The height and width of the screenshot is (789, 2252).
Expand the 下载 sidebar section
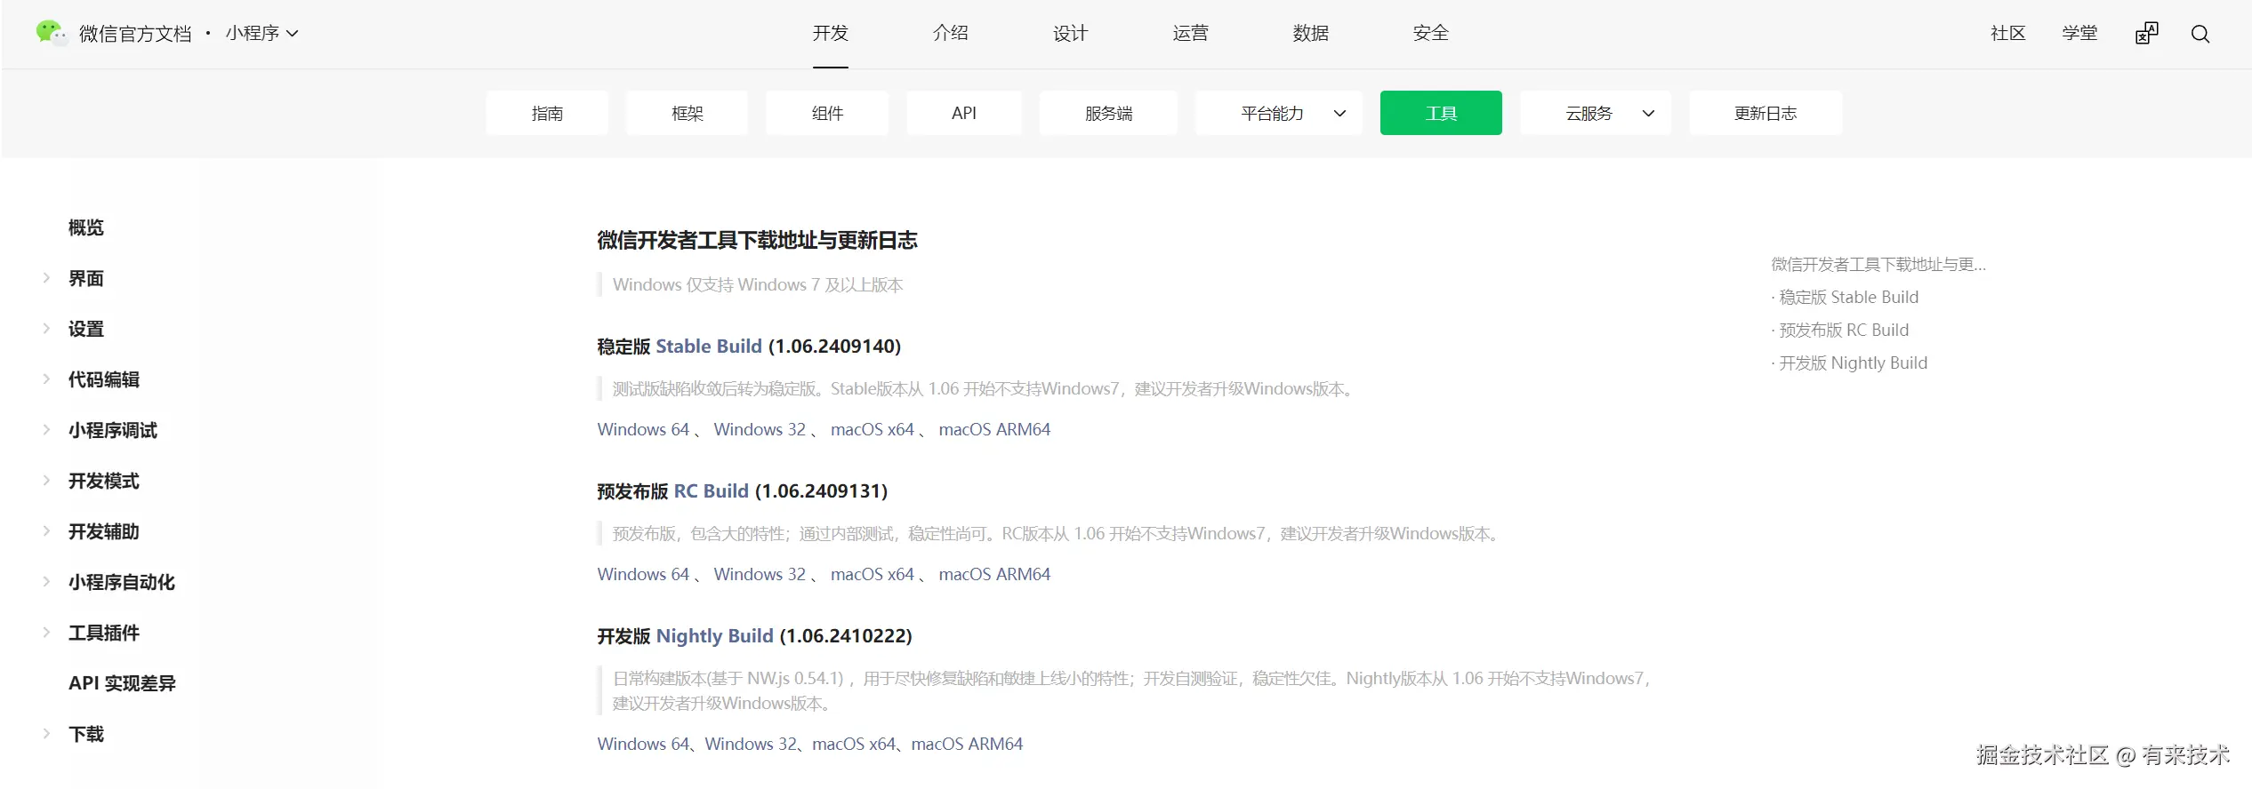(x=46, y=734)
